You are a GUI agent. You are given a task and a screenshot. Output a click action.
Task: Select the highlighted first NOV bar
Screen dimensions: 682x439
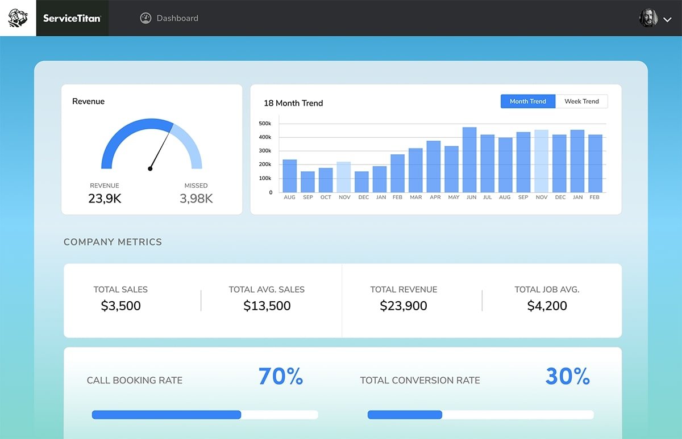(344, 177)
